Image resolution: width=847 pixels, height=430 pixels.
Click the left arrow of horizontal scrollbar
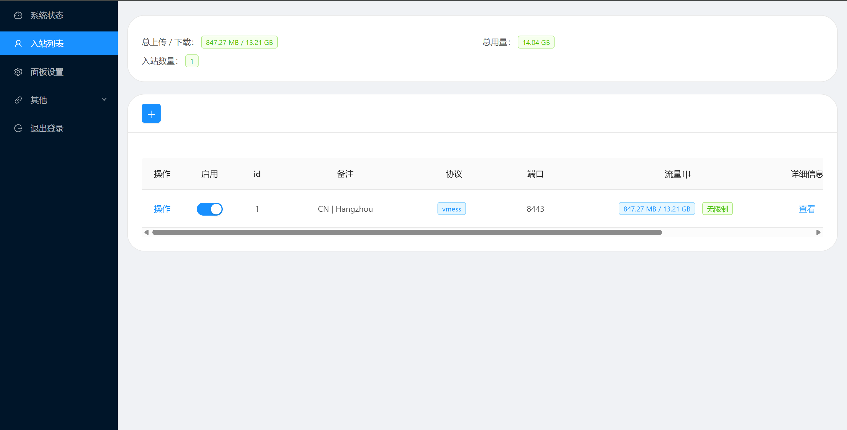146,232
